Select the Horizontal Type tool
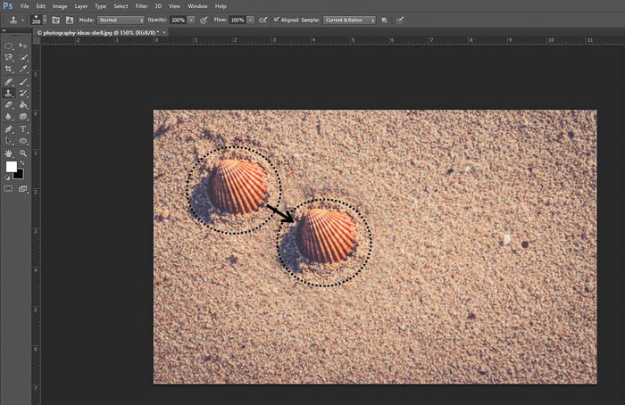625x405 pixels. click(23, 129)
